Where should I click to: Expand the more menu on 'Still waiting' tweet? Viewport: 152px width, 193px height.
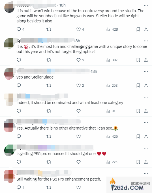(x=146, y=173)
